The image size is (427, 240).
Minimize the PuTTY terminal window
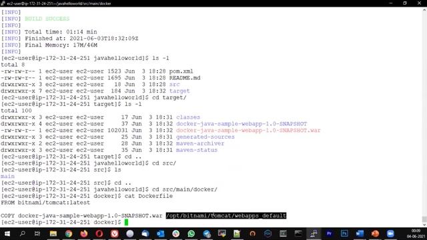click(x=391, y=3)
